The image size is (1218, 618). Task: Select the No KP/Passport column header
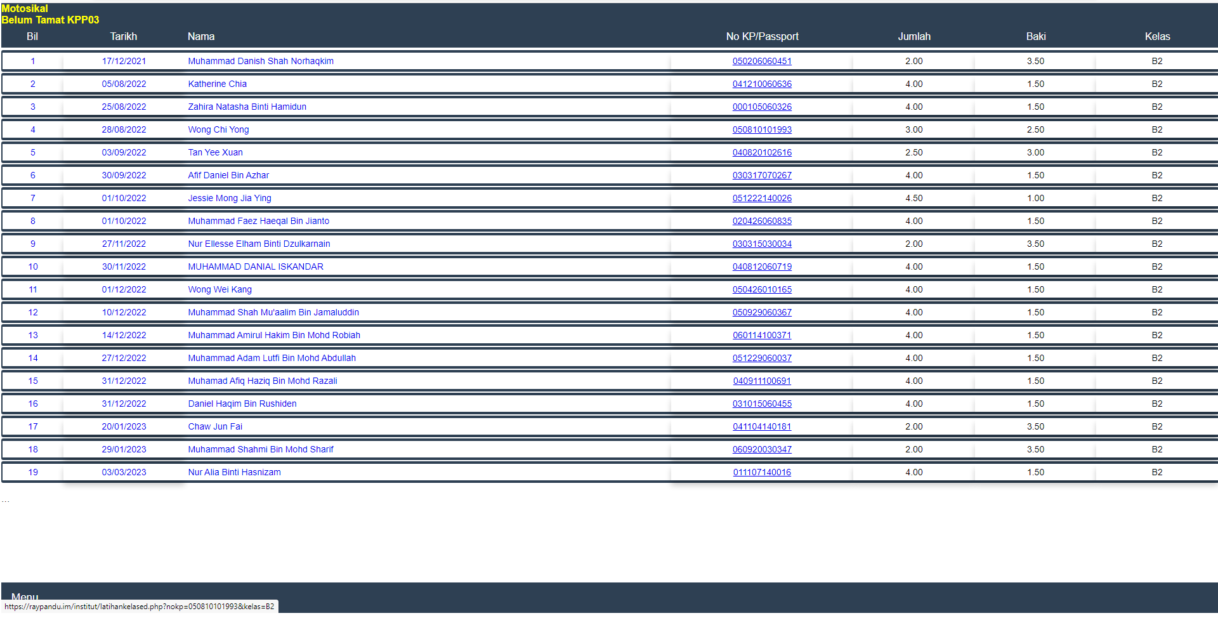pos(762,37)
